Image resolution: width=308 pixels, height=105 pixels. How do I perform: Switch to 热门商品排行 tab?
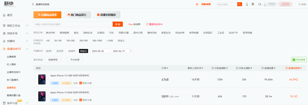coord(77,15)
